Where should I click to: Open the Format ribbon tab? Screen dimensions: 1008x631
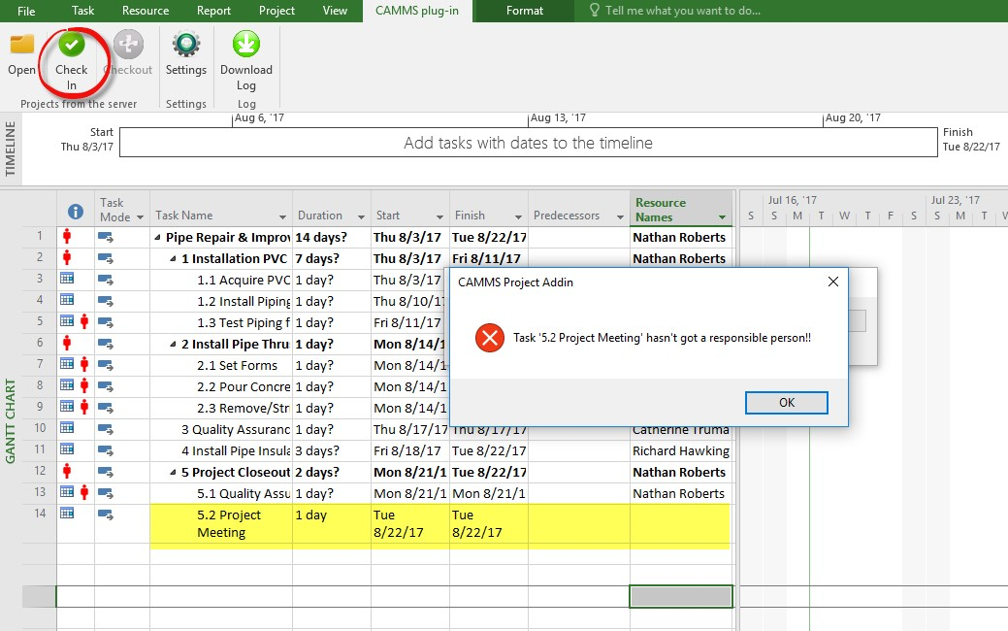click(x=525, y=11)
